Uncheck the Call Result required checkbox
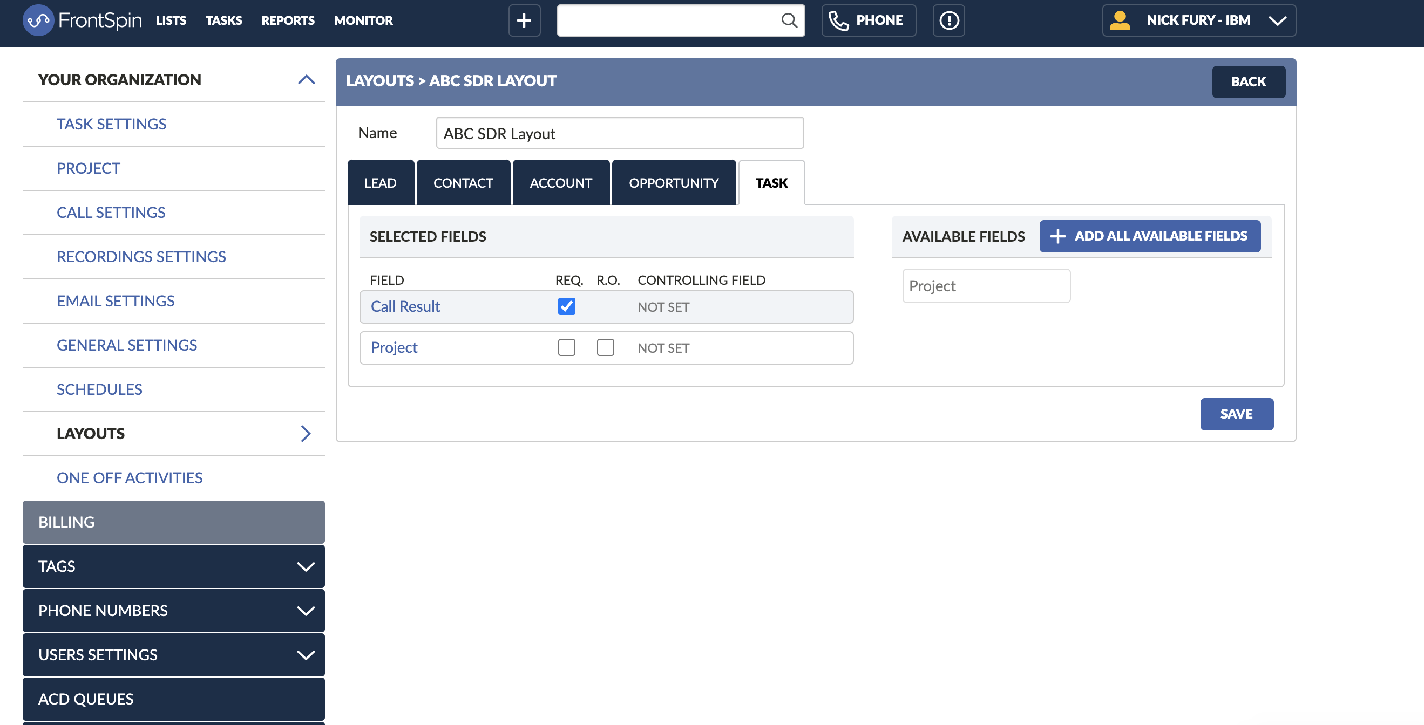 [566, 306]
